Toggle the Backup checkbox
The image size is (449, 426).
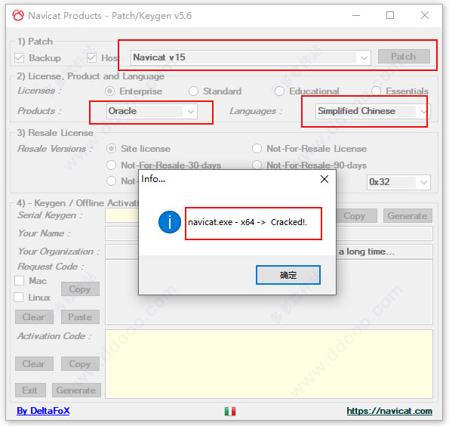pos(19,57)
